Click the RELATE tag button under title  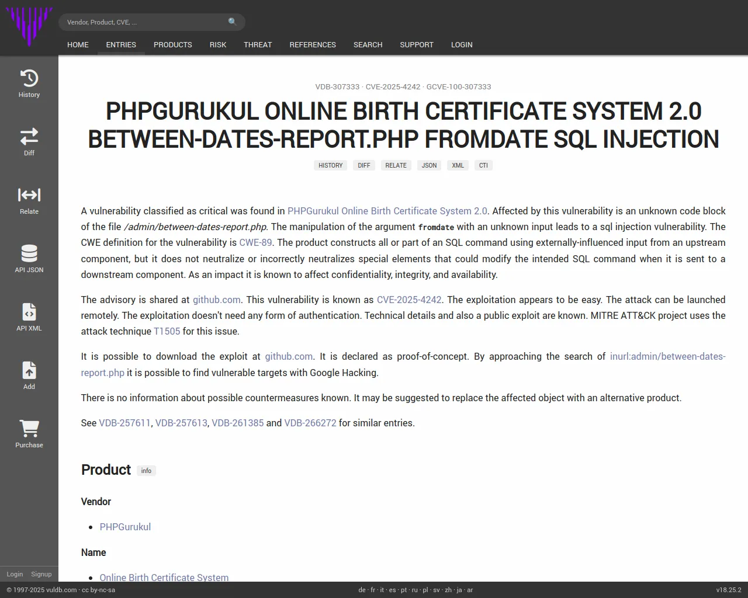[396, 165]
